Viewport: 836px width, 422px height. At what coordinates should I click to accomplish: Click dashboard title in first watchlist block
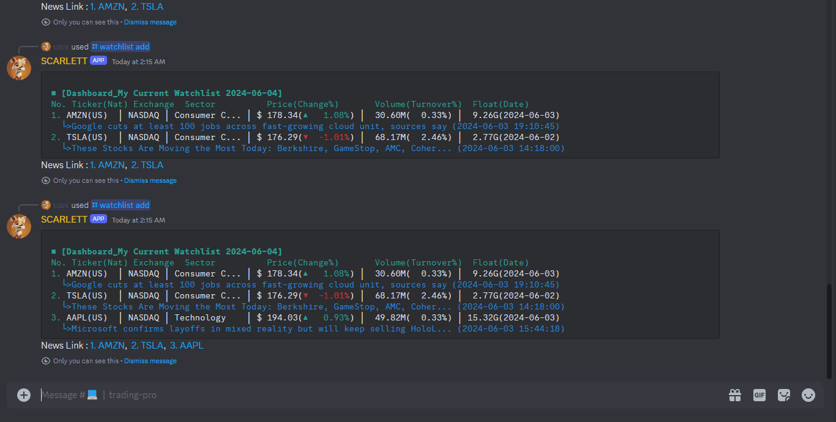171,93
